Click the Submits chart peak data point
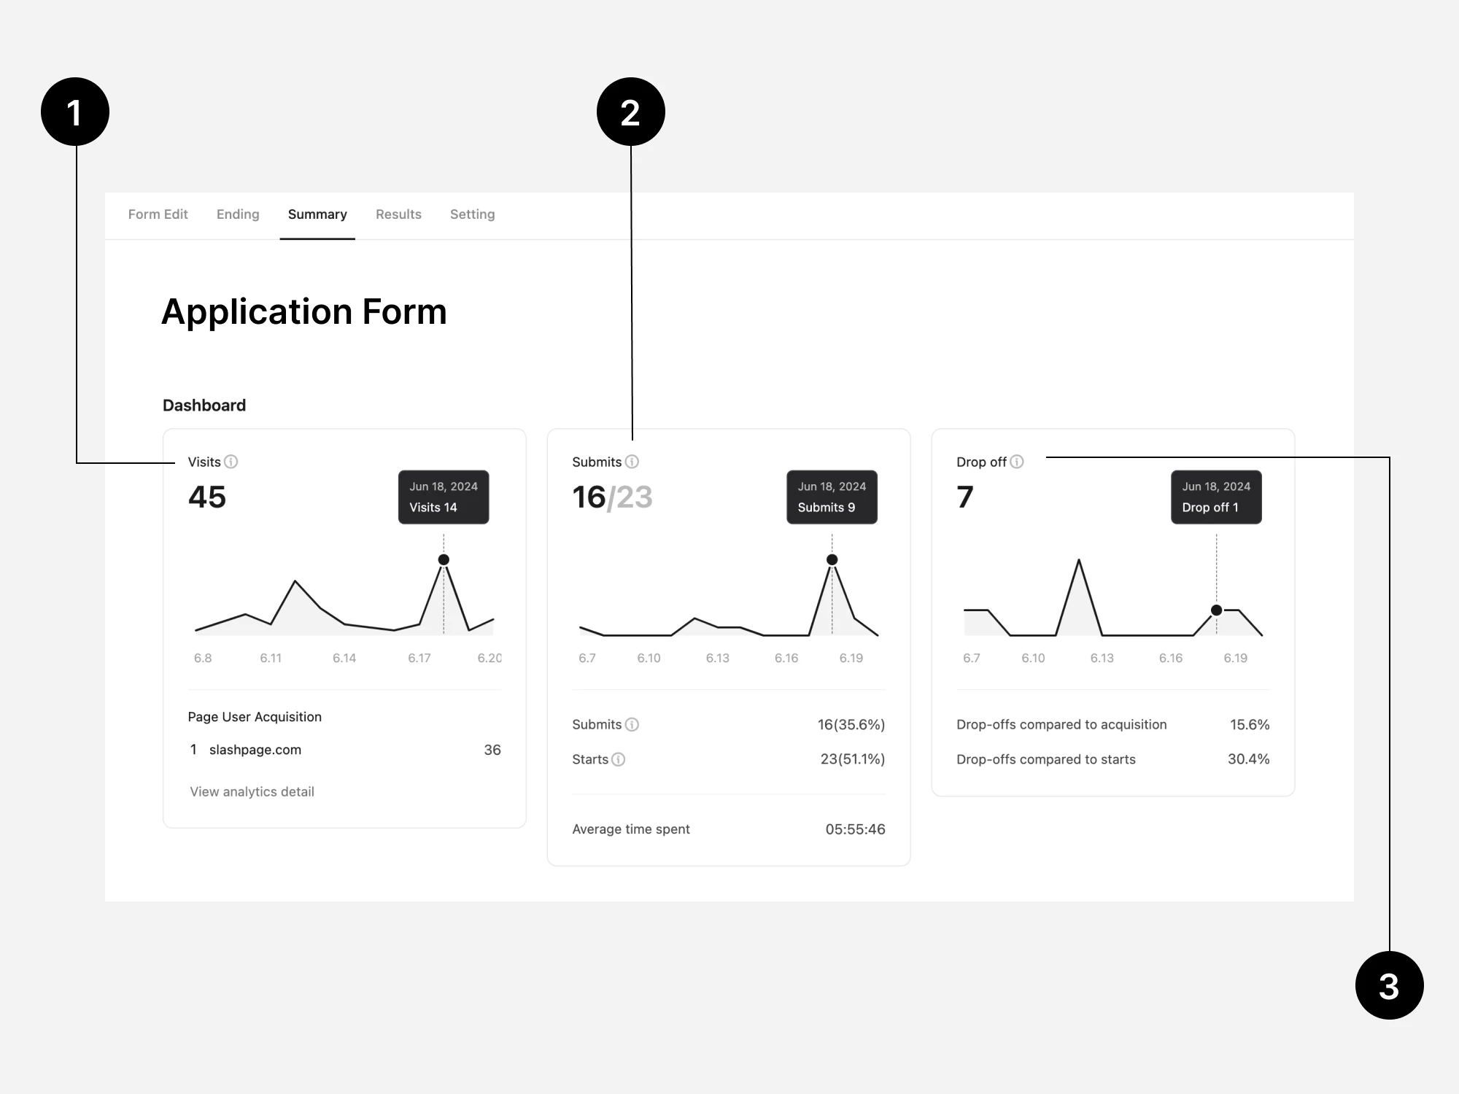Screen dimensions: 1459x1094 (x=832, y=560)
